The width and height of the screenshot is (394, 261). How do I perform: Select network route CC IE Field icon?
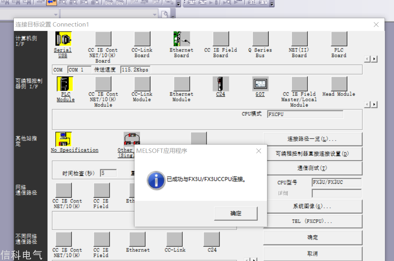tap(102, 190)
